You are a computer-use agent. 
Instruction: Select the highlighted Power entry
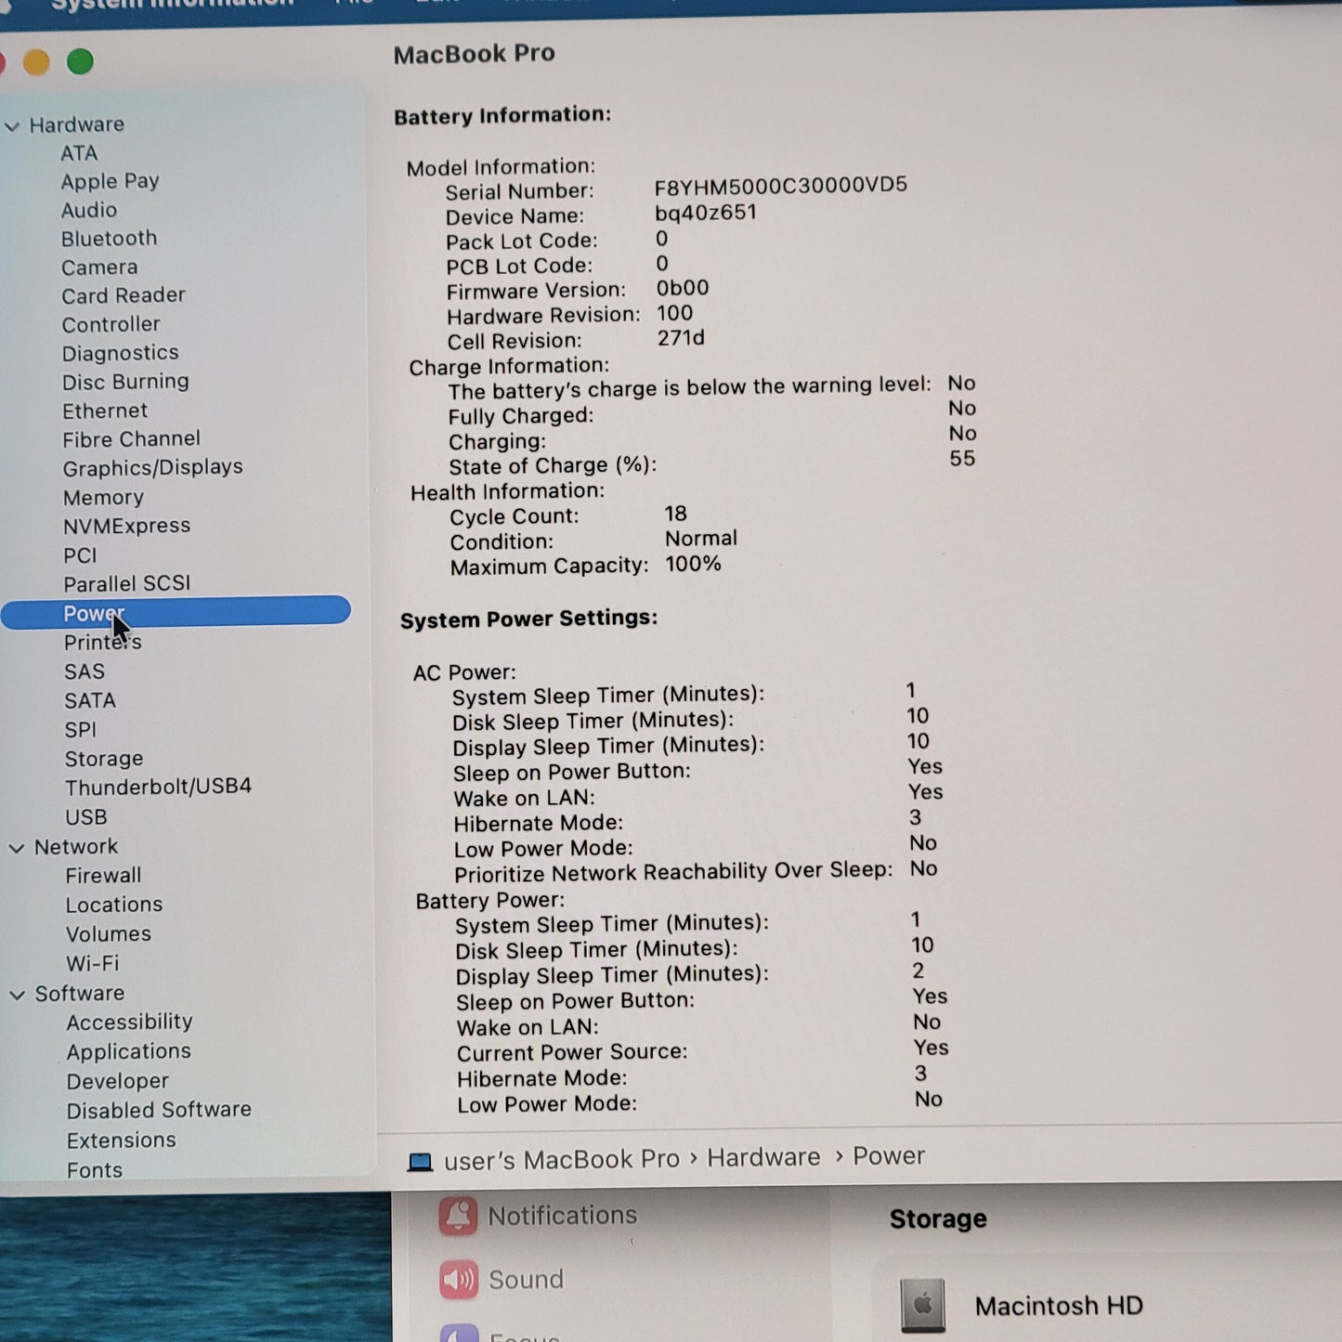point(176,613)
